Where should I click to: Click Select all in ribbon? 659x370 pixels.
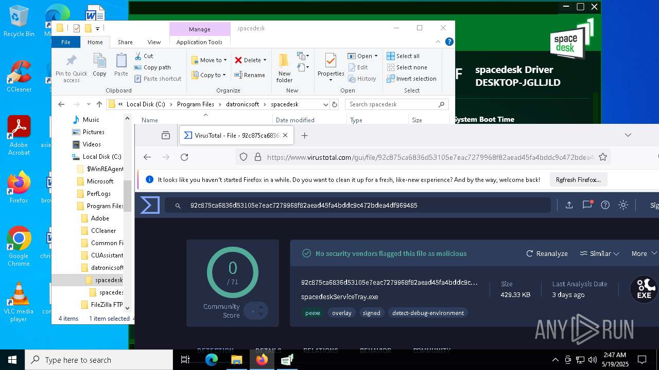(x=403, y=56)
